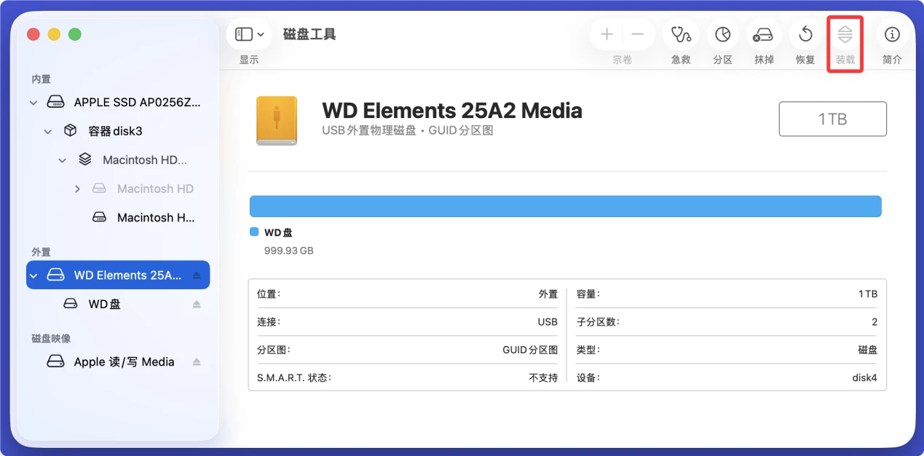Collapse the Macintosh HD volume group
924x456 pixels.
(63, 160)
